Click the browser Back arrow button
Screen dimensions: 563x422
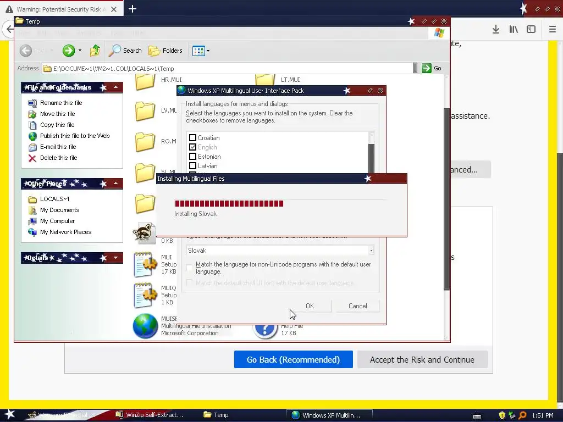pyautogui.click(x=9, y=30)
